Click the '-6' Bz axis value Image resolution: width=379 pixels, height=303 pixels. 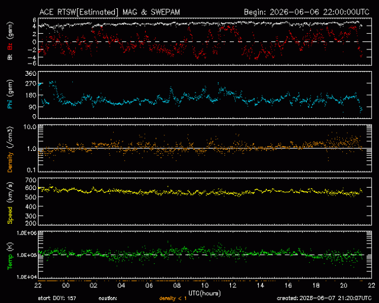point(33,64)
